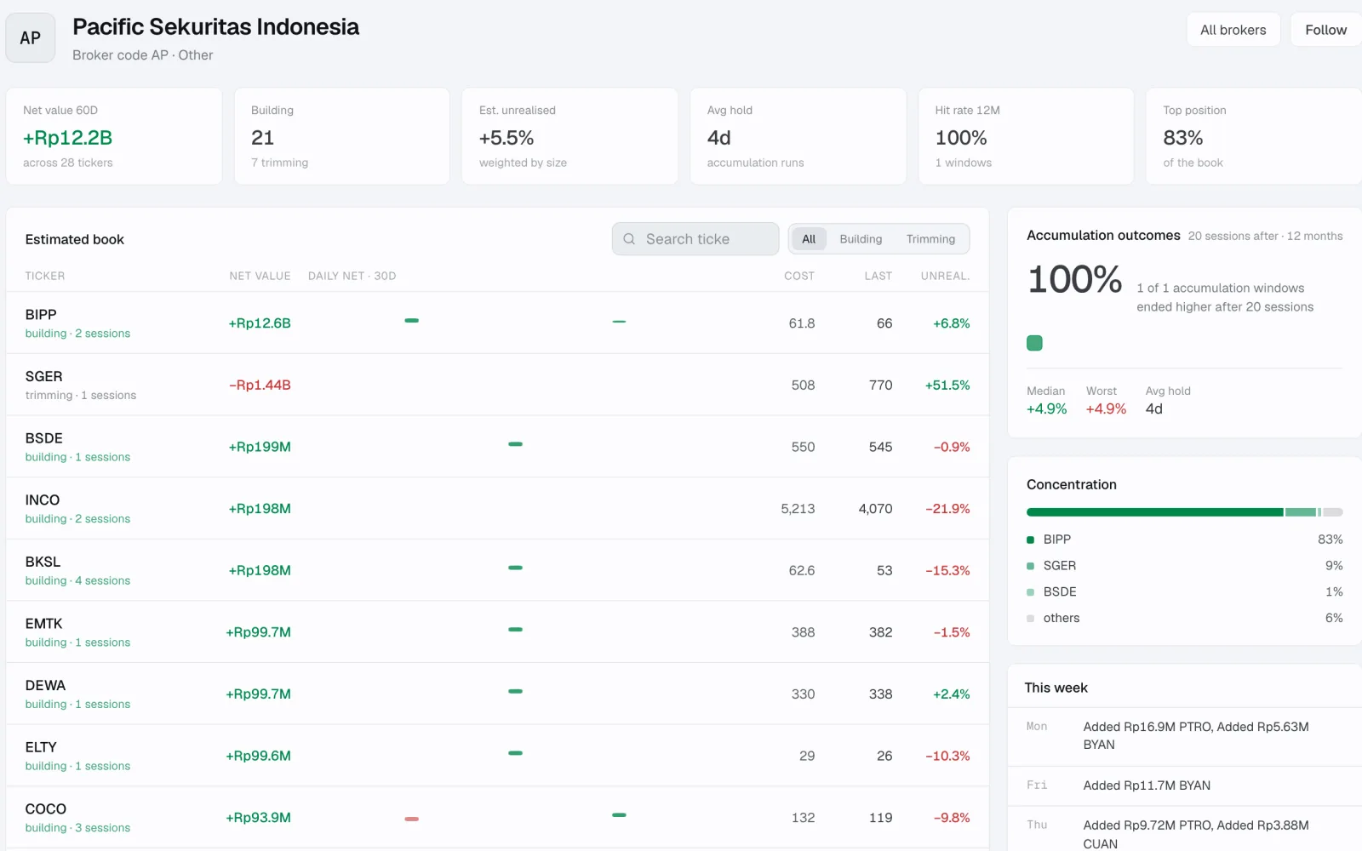Select the ELTY ticker name
1362x851 pixels.
(41, 747)
